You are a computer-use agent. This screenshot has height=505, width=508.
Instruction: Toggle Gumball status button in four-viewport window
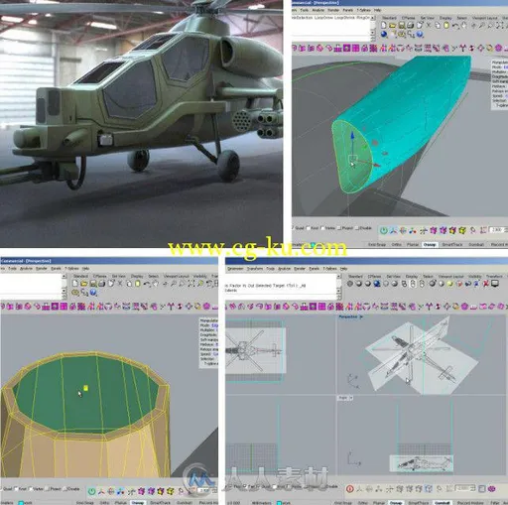coord(443,503)
